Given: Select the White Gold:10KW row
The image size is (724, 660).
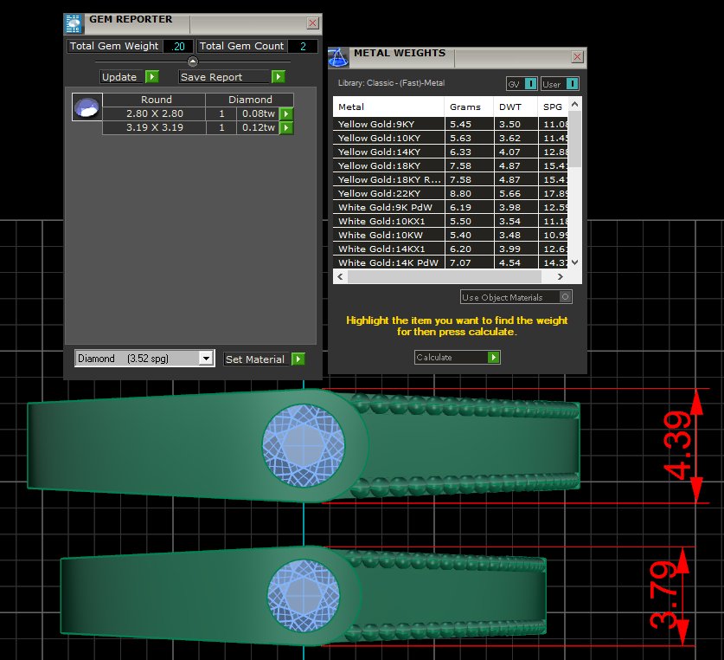Looking at the screenshot, I should tap(450, 235).
